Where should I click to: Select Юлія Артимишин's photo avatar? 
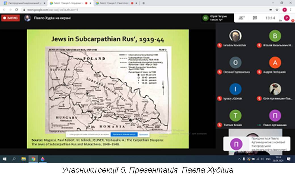(x=275, y=89)
